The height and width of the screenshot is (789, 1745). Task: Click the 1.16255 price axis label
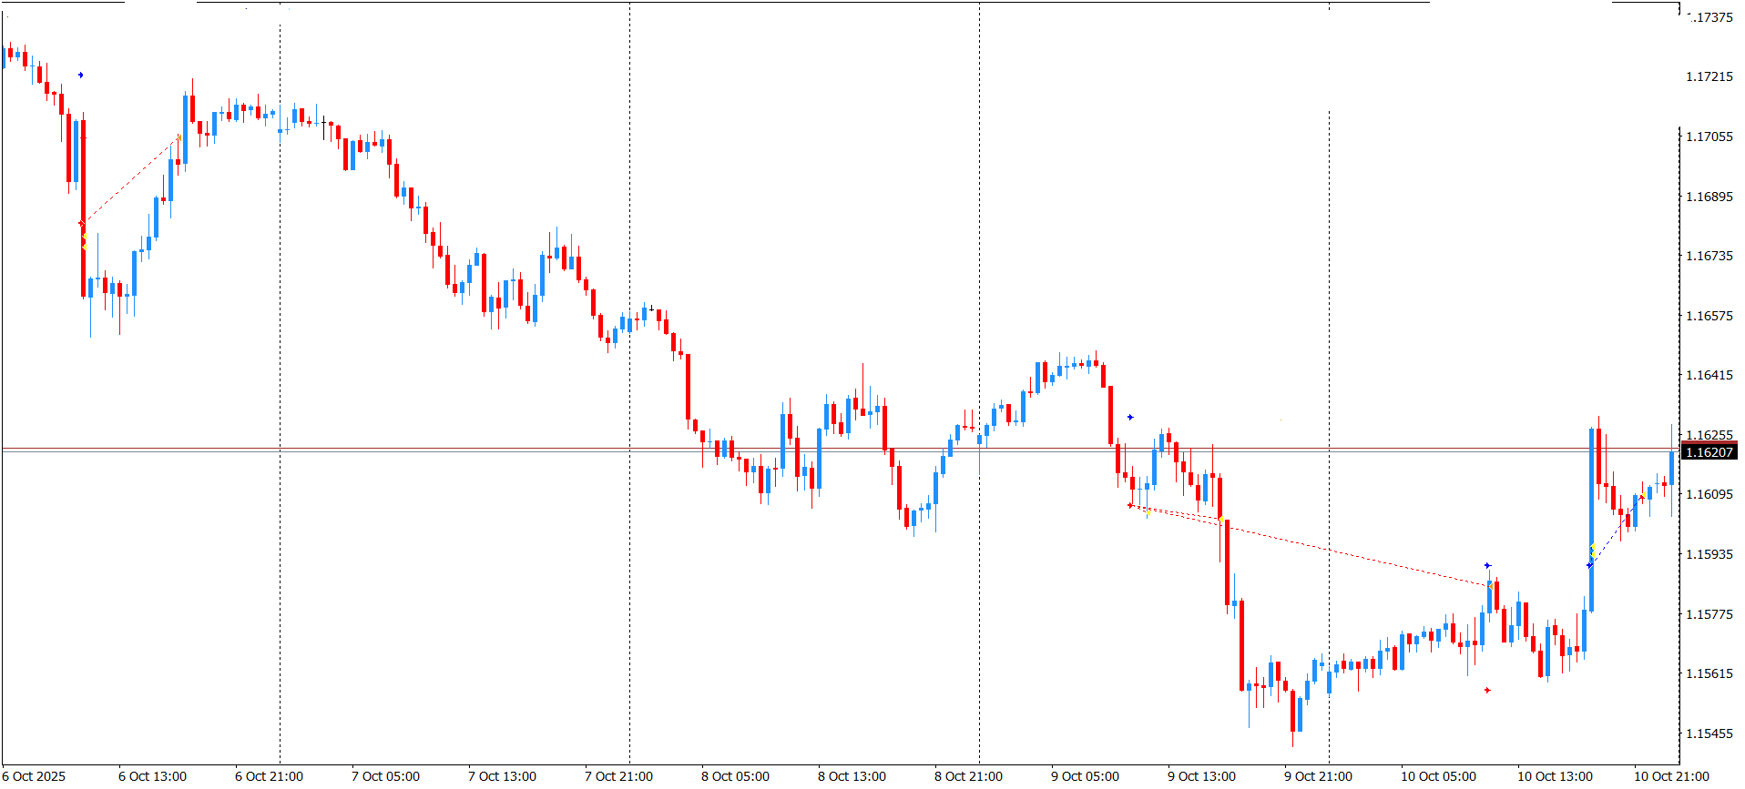[1709, 435]
